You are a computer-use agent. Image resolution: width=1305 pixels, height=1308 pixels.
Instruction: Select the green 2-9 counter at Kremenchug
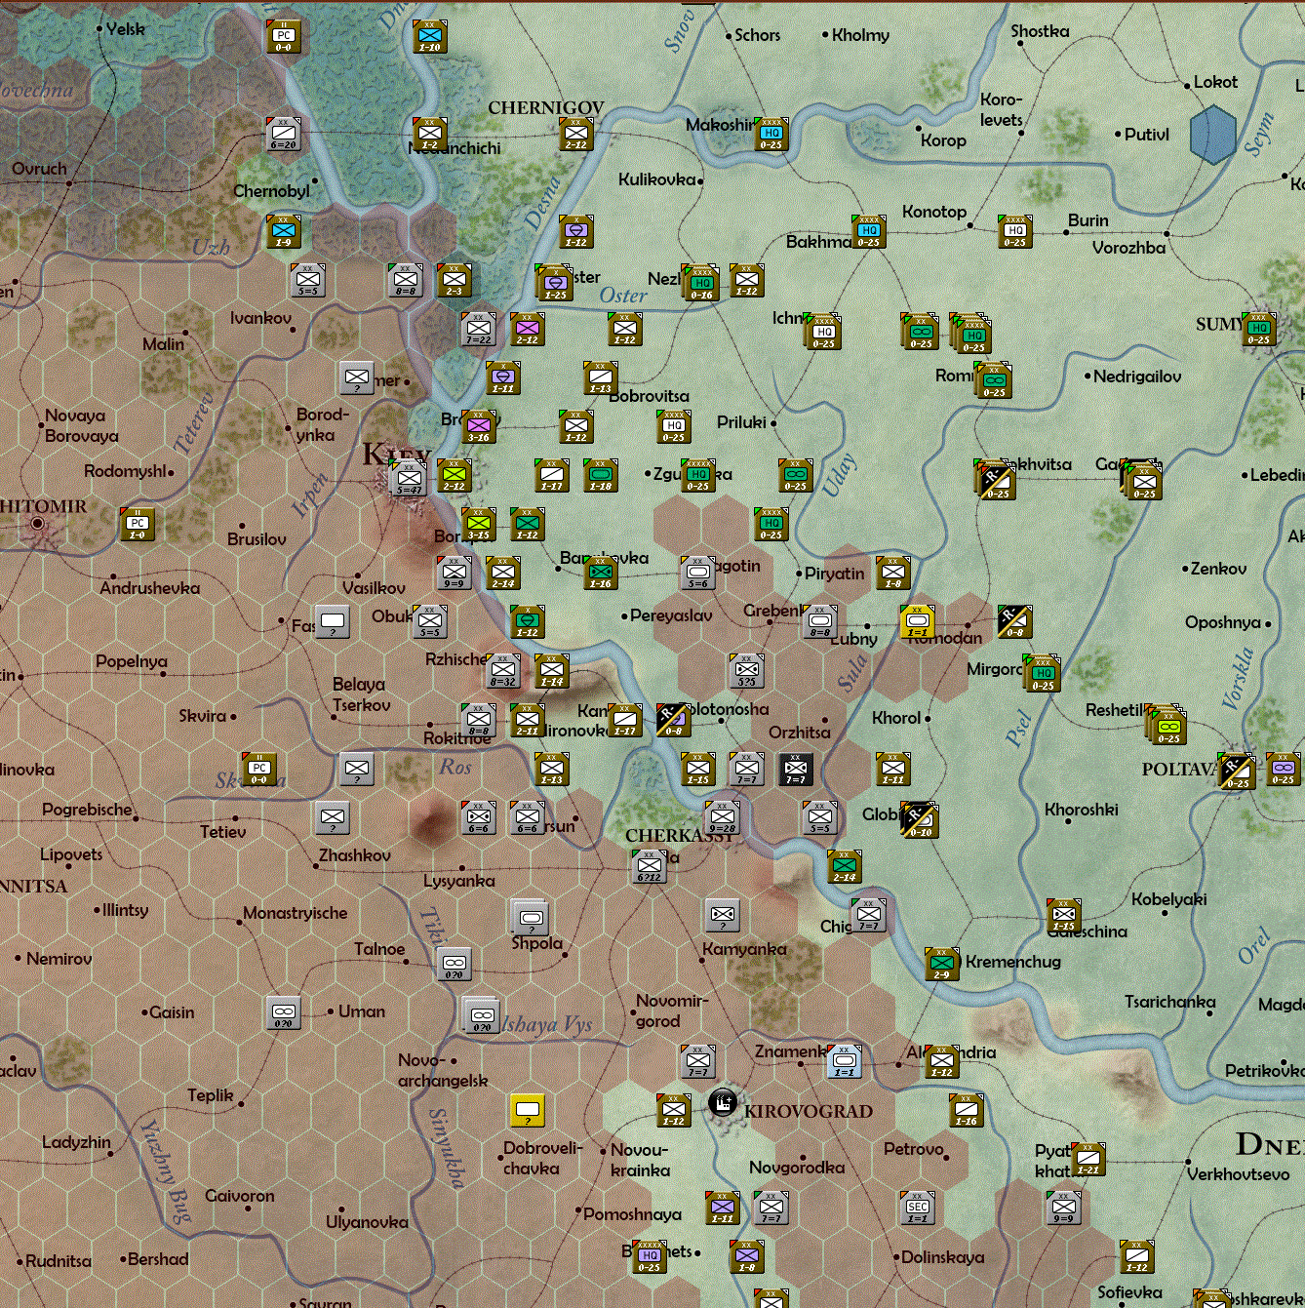(942, 963)
